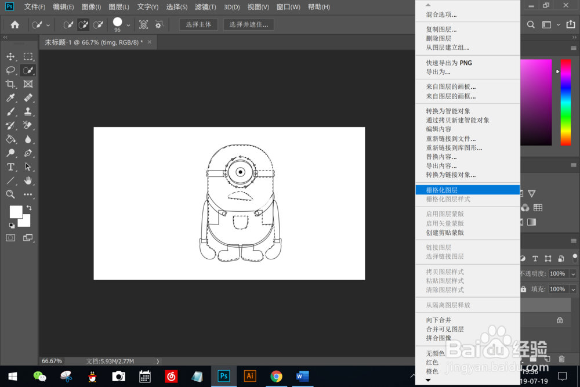The width and height of the screenshot is (580, 387).
Task: Choose Add to Selection mode
Action: (x=83, y=25)
